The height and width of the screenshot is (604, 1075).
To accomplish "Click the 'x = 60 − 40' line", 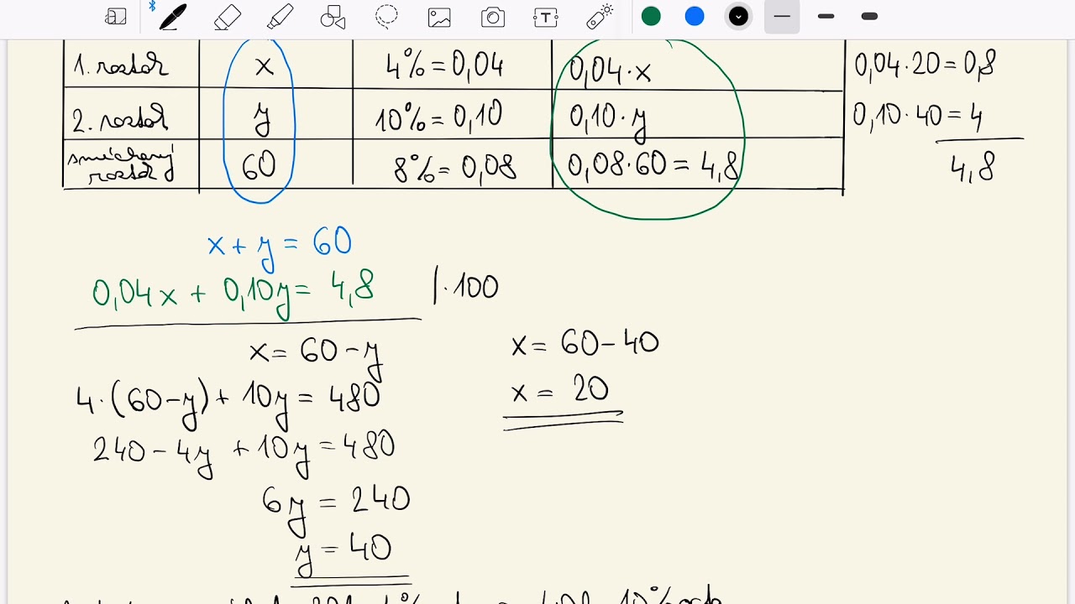I will [x=585, y=343].
